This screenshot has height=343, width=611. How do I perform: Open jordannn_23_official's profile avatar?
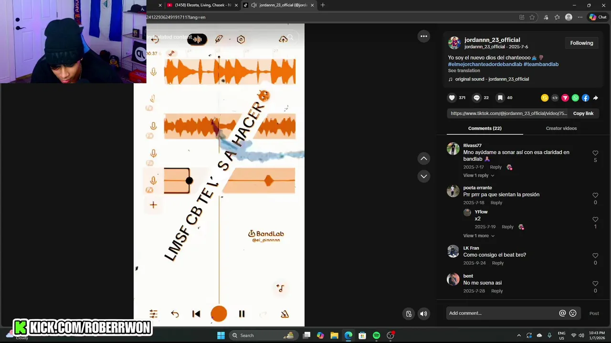(x=454, y=43)
